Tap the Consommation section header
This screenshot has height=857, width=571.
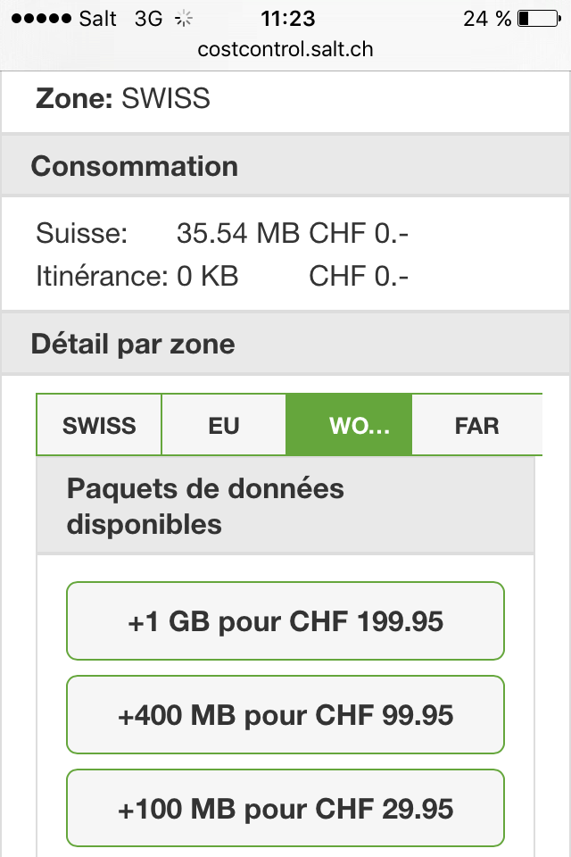point(285,166)
